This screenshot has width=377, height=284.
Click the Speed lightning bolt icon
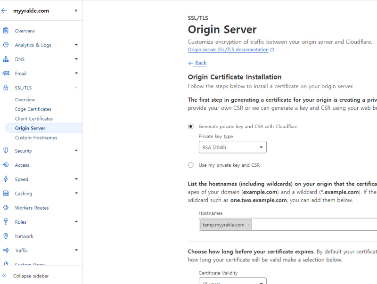6,179
